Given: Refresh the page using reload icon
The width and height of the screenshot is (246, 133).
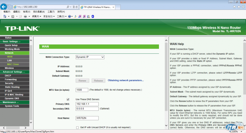Looking at the screenshot, I should click(x=77, y=7).
